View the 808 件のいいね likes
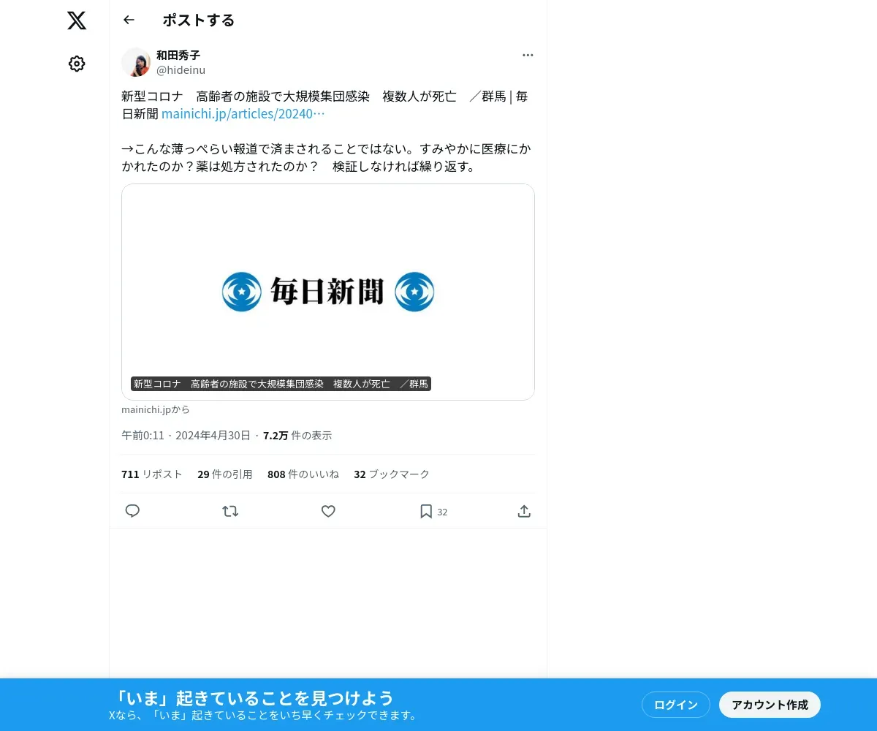This screenshot has height=731, width=877. tap(303, 474)
